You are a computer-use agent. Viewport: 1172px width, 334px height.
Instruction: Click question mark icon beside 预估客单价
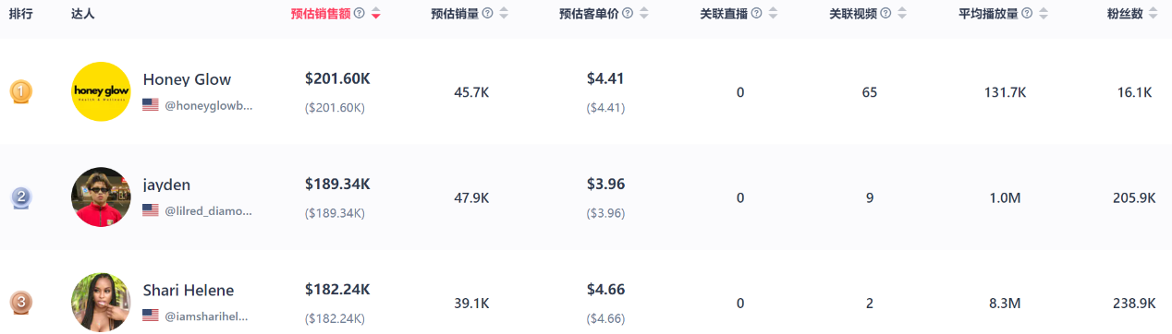628,14
